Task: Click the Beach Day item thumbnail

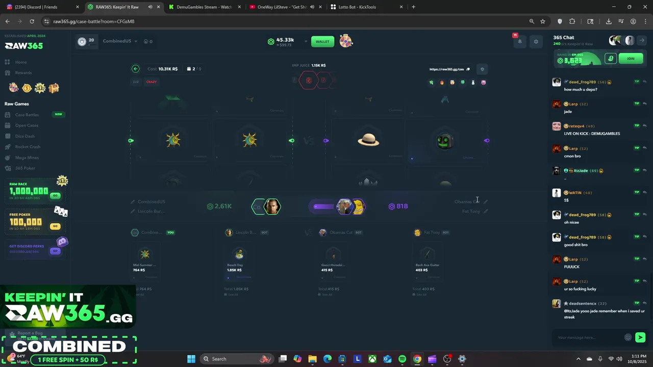Action: coord(239,254)
